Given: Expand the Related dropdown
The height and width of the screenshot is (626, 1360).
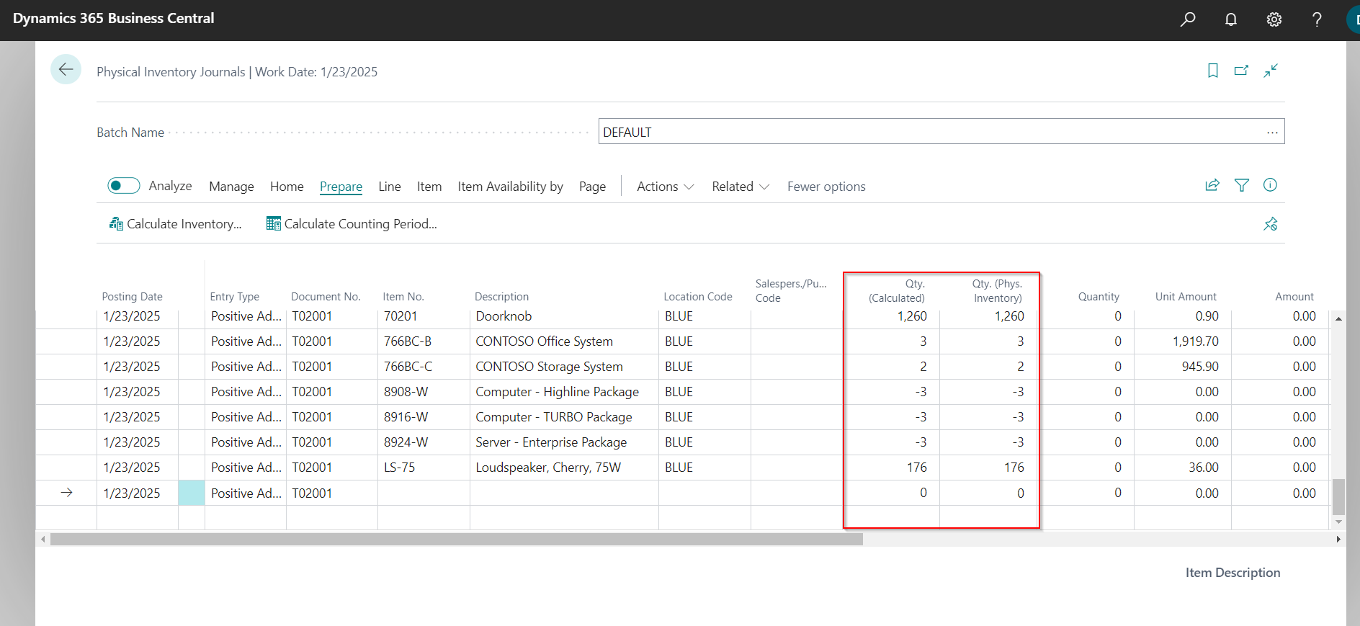Looking at the screenshot, I should (x=741, y=187).
